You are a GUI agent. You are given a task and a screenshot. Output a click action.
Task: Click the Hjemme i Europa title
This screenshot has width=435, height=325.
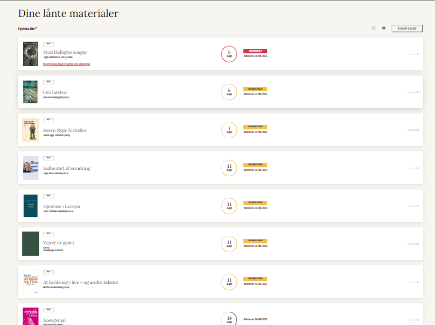[x=61, y=206]
